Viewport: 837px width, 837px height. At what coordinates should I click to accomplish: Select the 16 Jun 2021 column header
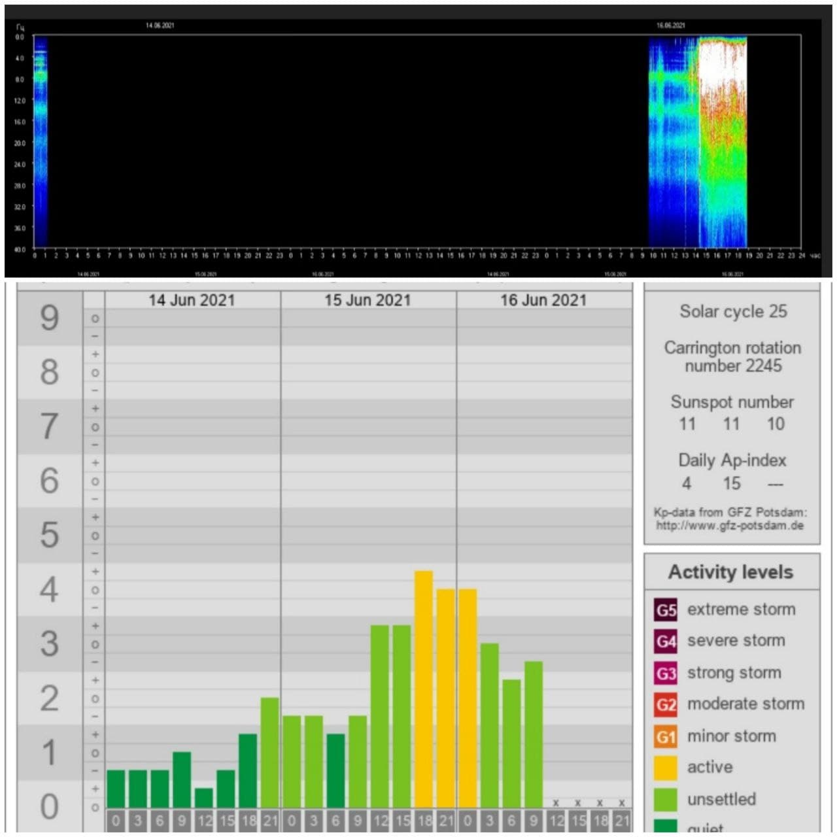pyautogui.click(x=543, y=300)
